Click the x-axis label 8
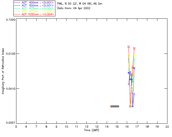This screenshot has width=172, height=137. tap(46, 127)
